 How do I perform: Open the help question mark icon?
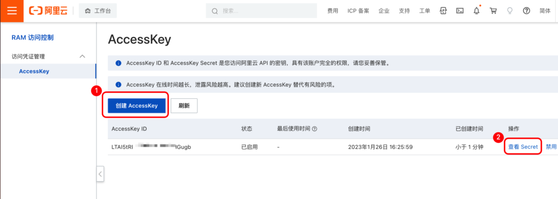(526, 11)
